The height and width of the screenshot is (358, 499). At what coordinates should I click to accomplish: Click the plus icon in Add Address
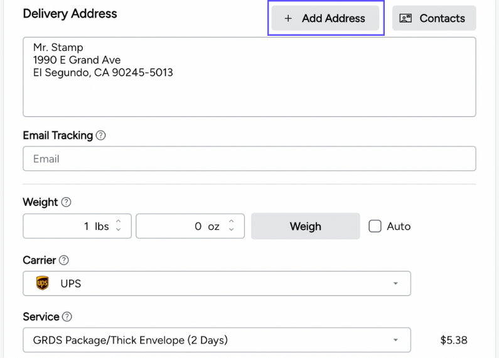pyautogui.click(x=288, y=19)
